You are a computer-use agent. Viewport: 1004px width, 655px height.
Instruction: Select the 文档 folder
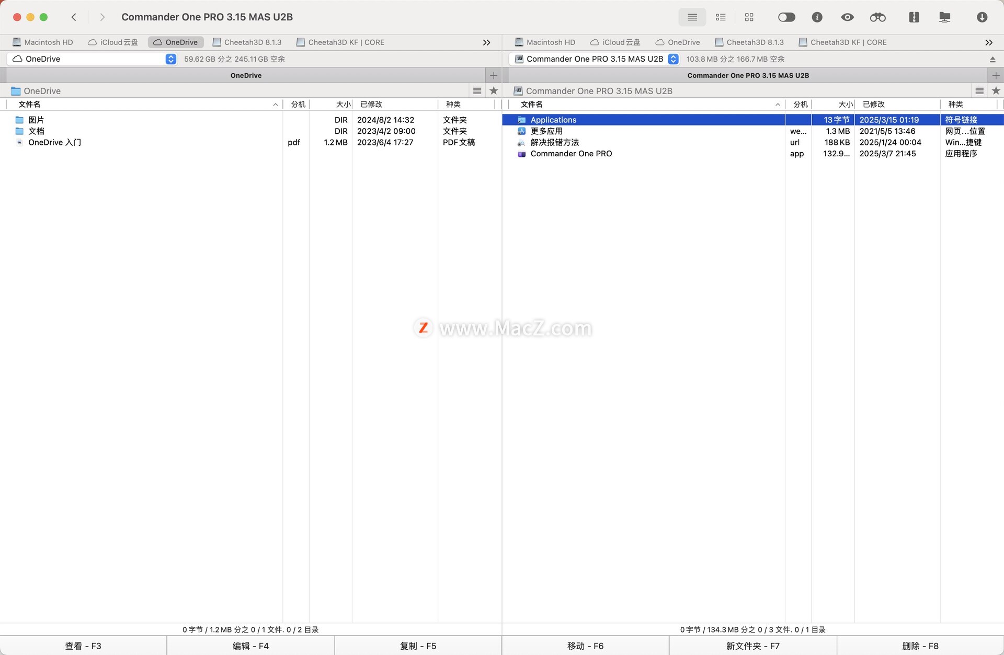tap(251, 131)
